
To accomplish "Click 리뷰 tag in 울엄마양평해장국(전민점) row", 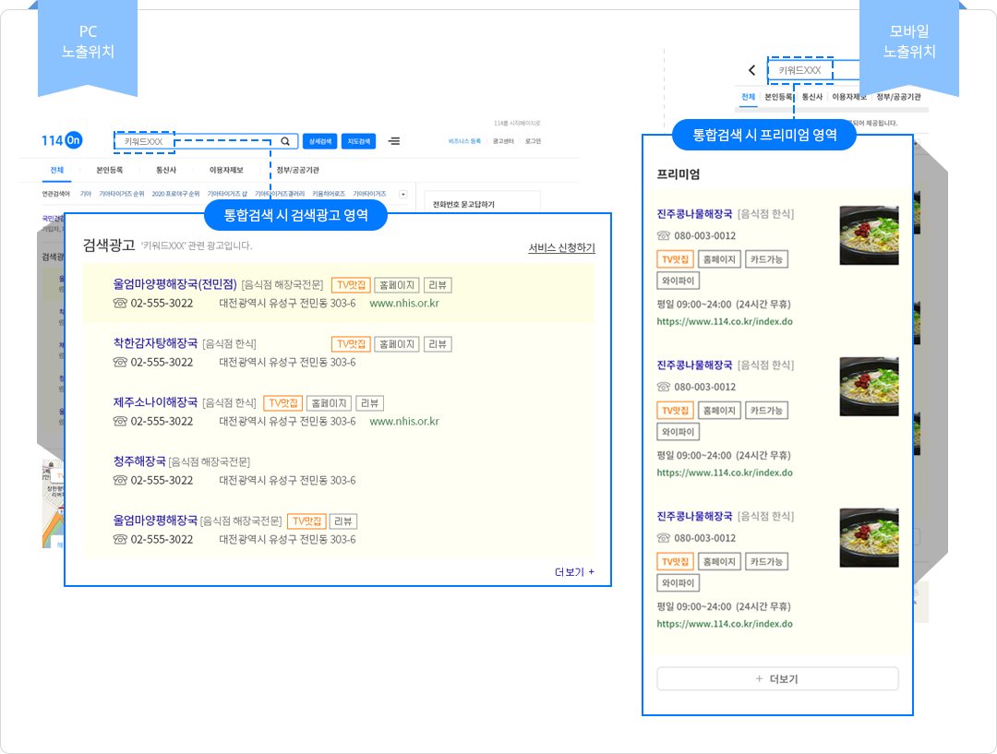I will [438, 285].
